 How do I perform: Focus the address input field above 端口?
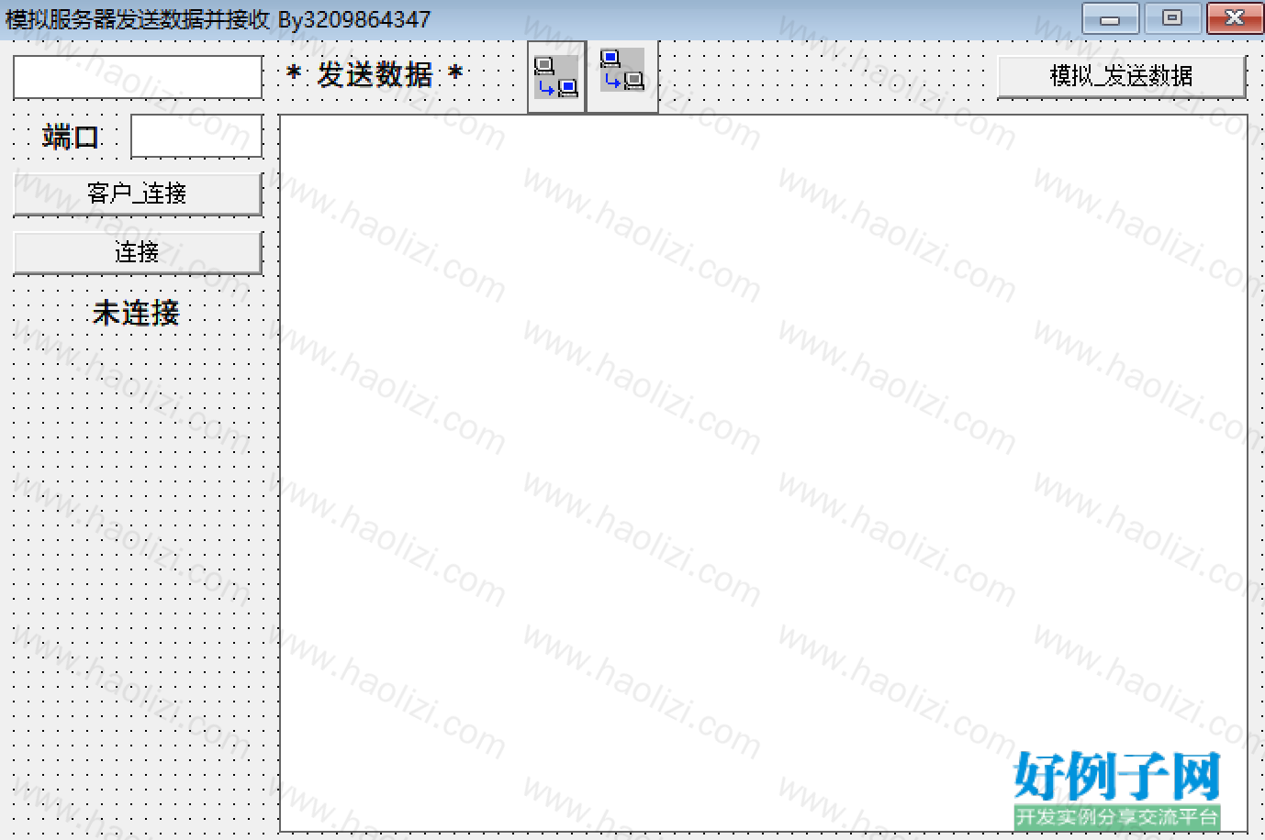click(x=138, y=77)
